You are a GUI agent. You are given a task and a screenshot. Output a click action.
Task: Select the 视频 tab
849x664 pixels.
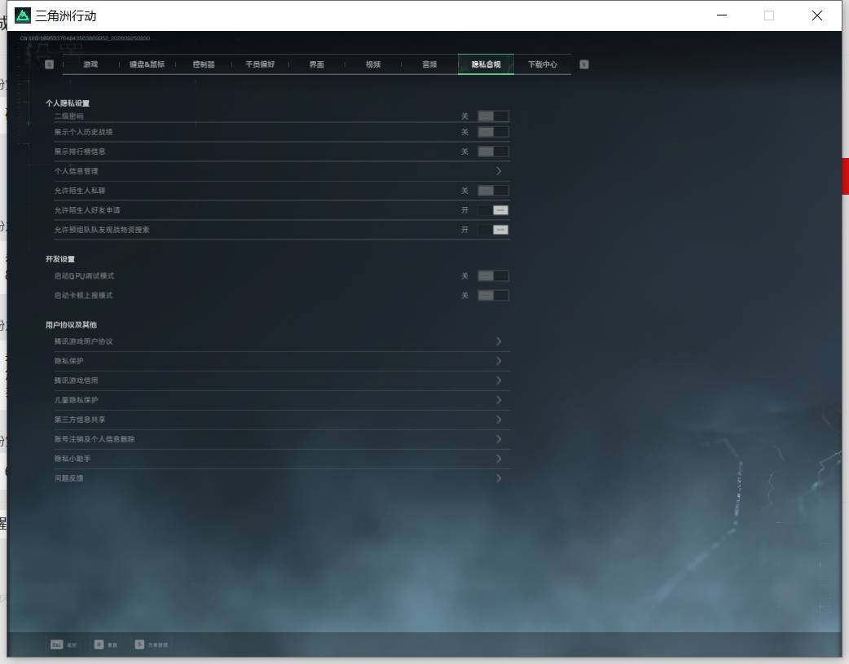pyautogui.click(x=373, y=64)
